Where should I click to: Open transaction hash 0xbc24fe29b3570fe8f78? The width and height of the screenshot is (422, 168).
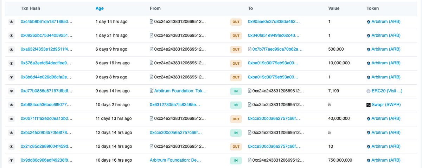pos(46,133)
